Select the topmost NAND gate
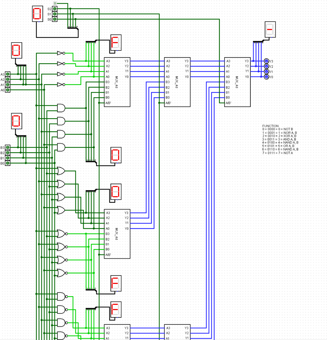The width and height of the screenshot is (327, 340). (62, 297)
